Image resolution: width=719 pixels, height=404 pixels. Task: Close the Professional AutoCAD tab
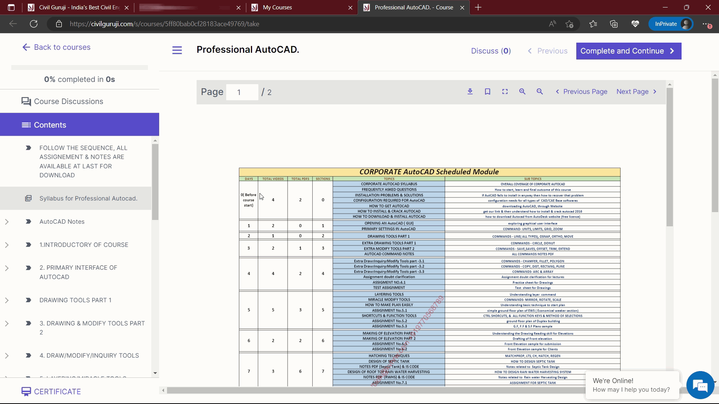click(462, 7)
